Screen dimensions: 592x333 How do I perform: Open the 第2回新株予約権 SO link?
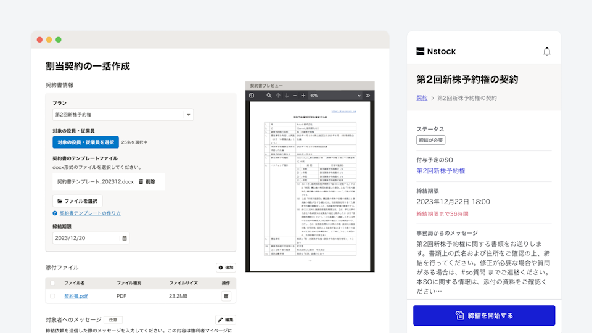point(440,171)
